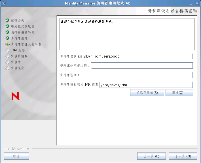Viewport: 201px width, 163px height.
Task: Click the 資料庫密碼 field label
Action: pyautogui.click(x=70, y=75)
